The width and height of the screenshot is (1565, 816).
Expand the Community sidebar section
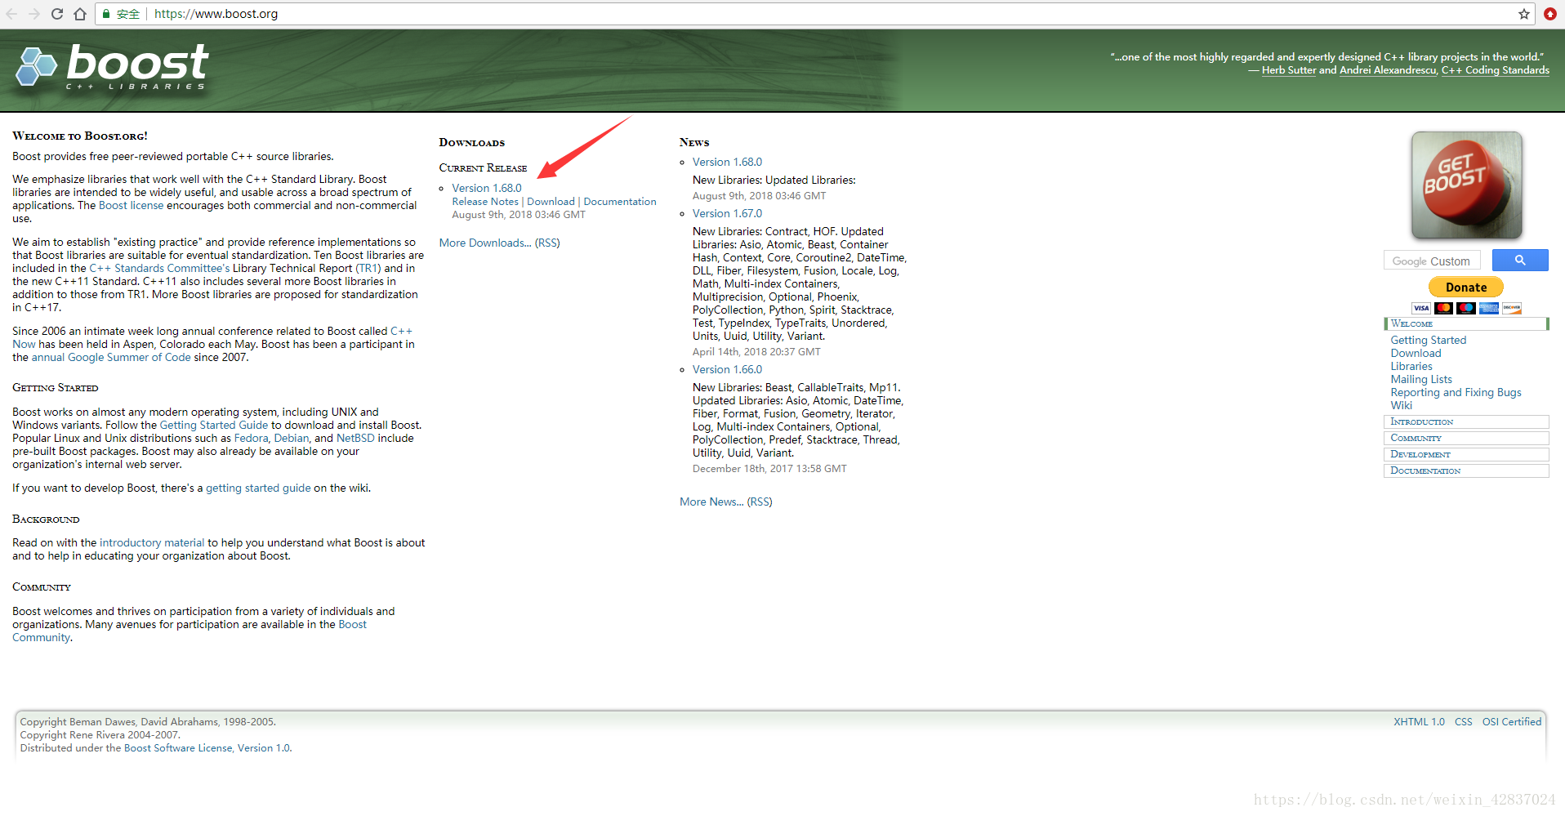point(1466,438)
